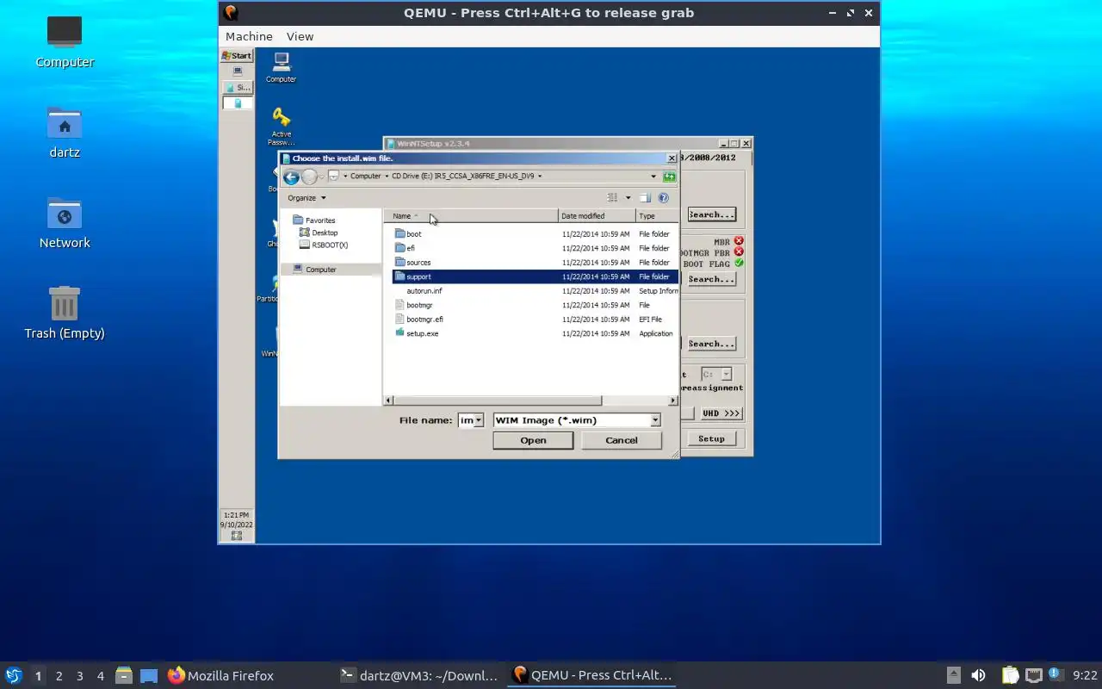Open the WIM Image (*.wim) file type dropdown
Screen dimensions: 1102x689
point(655,420)
